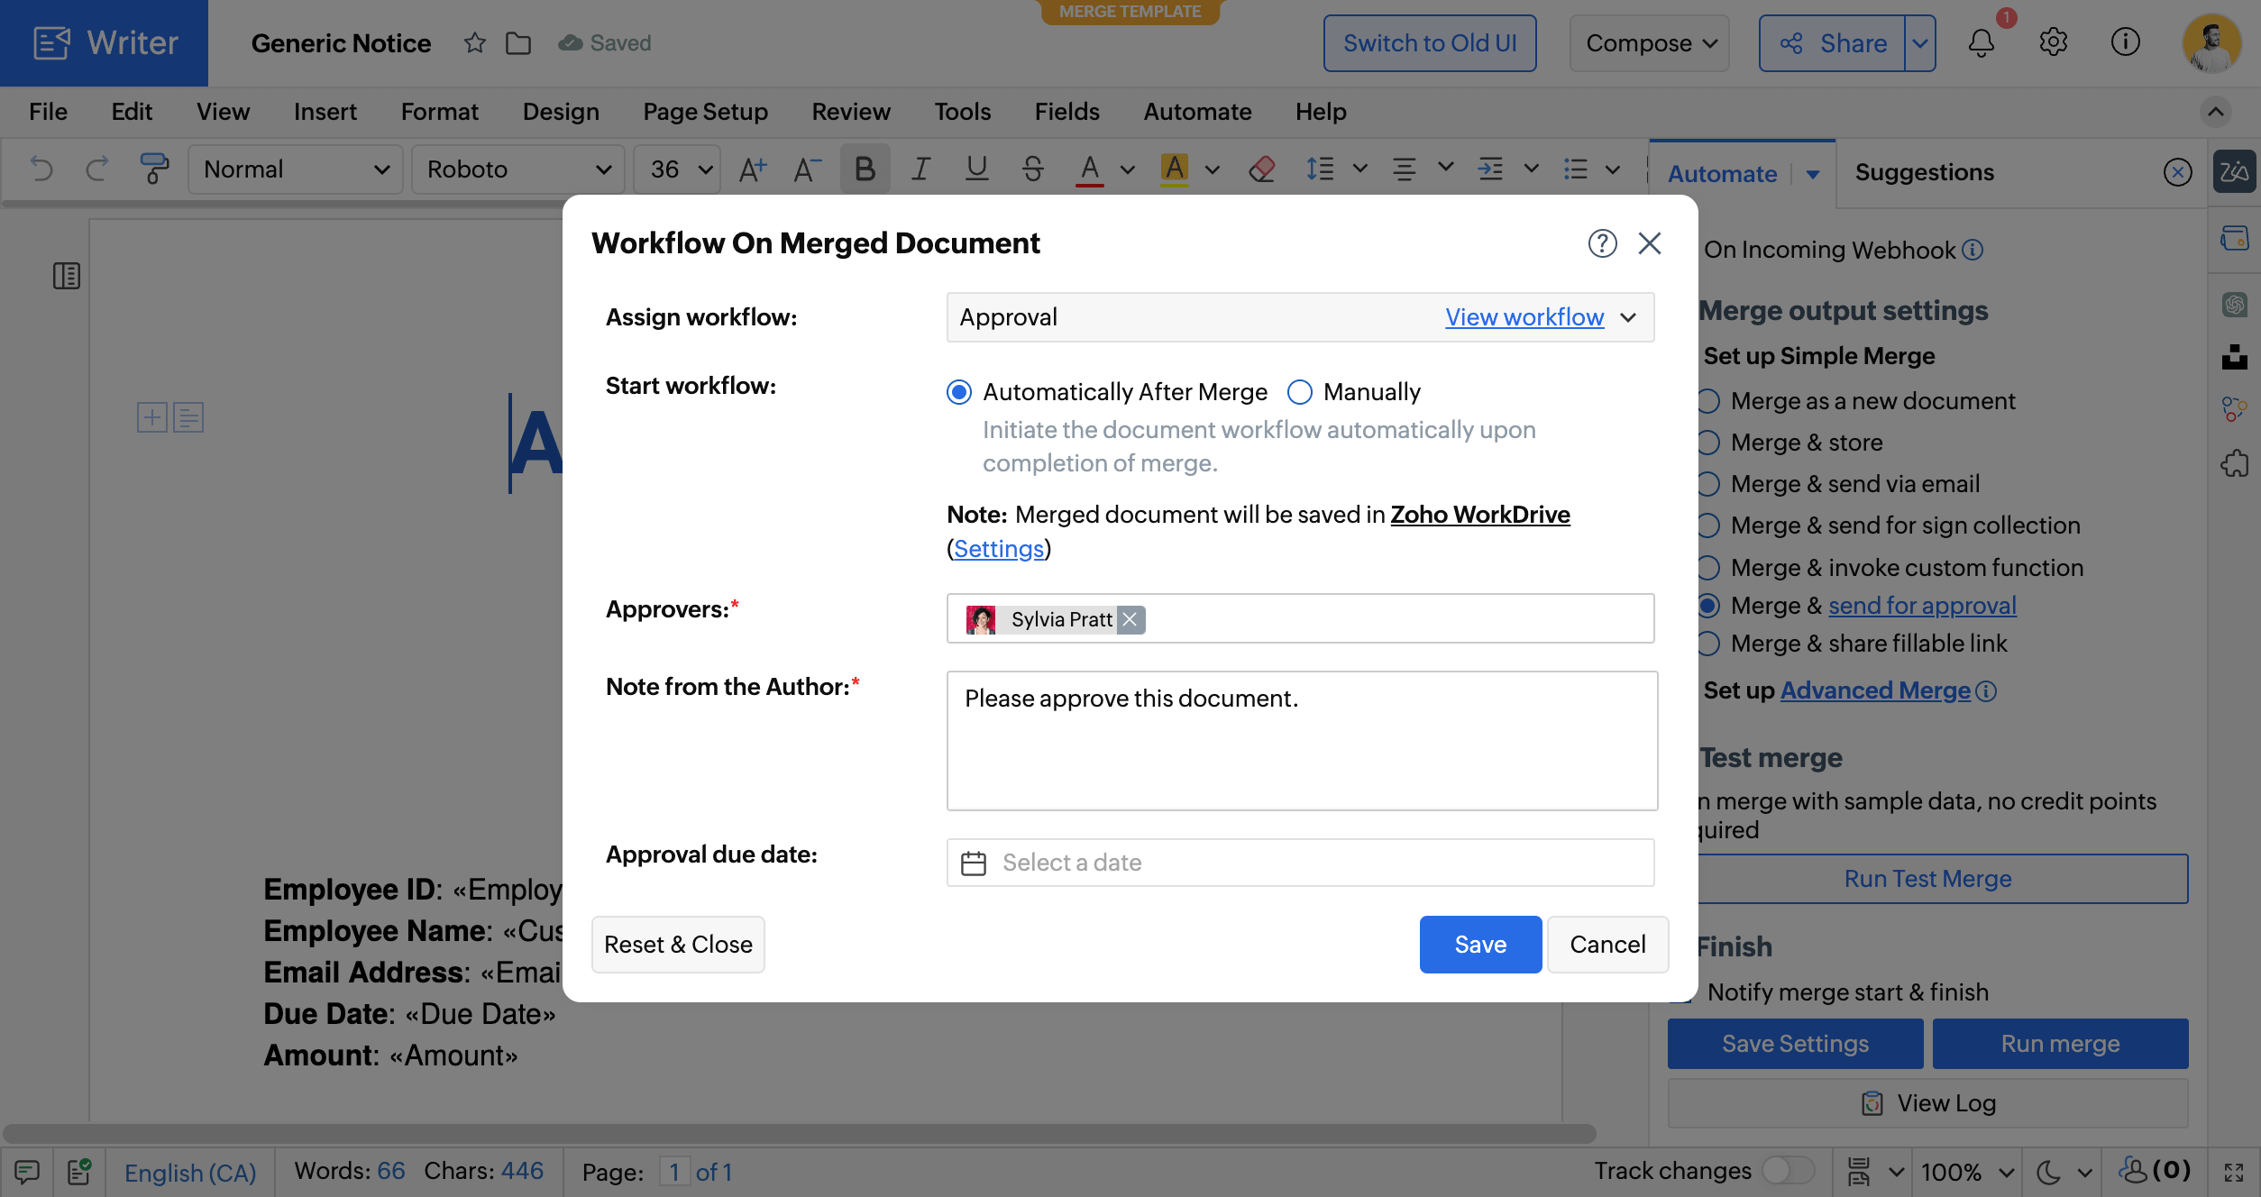Screen dimensions: 2261x1197
Task: Click the redo arrow icon
Action: (x=96, y=169)
